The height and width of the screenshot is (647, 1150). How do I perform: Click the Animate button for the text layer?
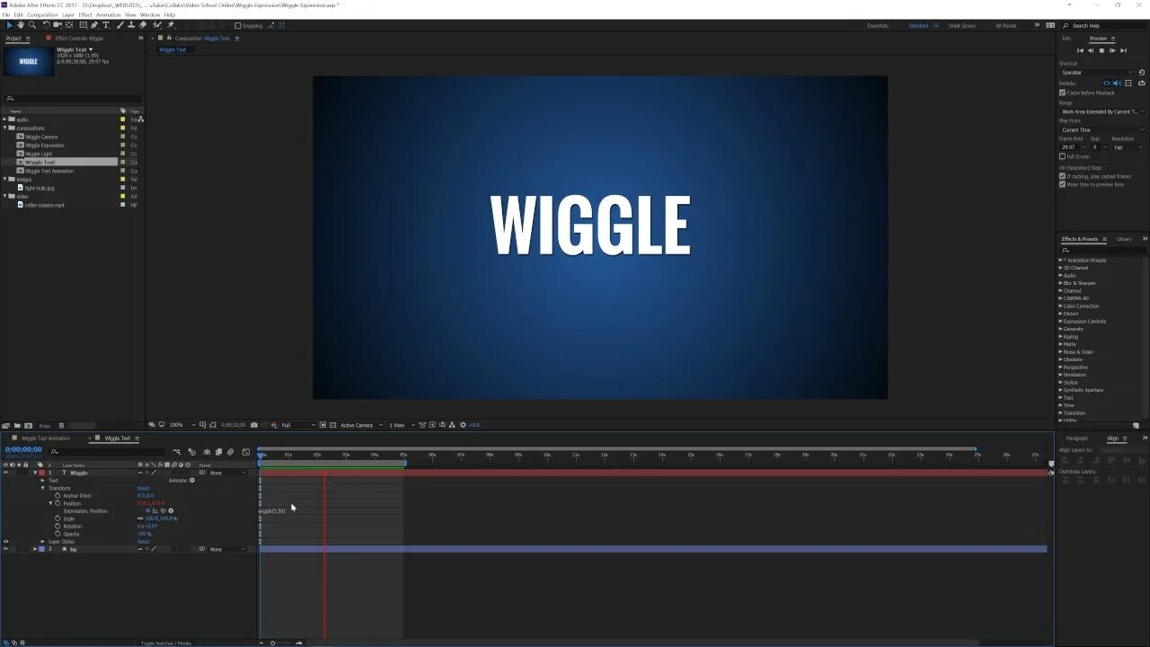tap(191, 480)
